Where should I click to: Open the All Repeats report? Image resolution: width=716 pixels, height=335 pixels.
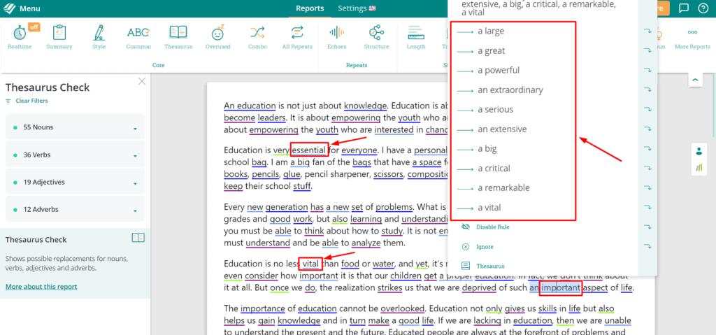[297, 36]
